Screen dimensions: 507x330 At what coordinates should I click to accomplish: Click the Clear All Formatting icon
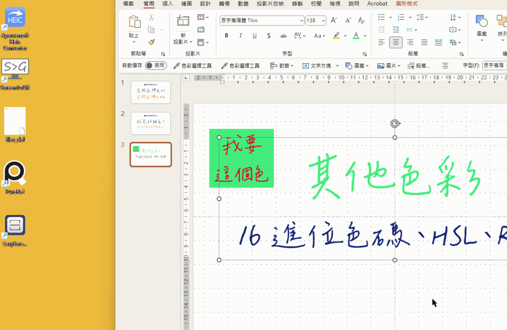361,20
